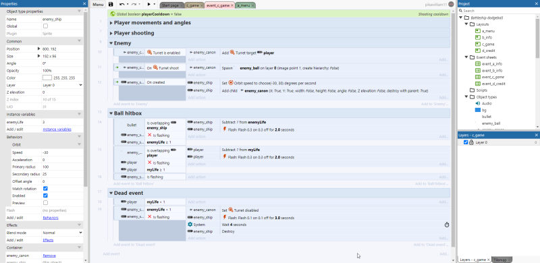Click the Project search field

pyautogui.click(x=499, y=11)
